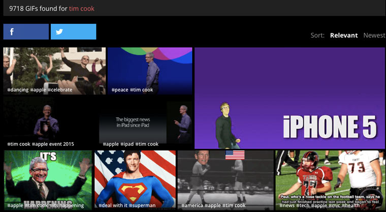Click the #dancing hashtag
The height and width of the screenshot is (212, 386).
18,90
